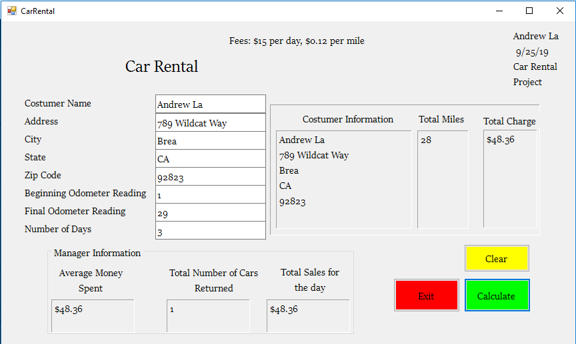Click into the State text box

click(x=210, y=159)
